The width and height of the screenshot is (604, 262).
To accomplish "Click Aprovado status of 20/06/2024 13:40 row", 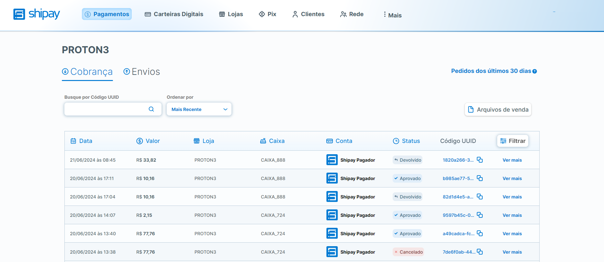I will [407, 234].
